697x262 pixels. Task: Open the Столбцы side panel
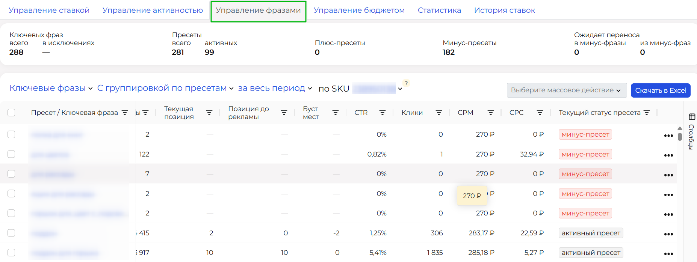click(691, 131)
